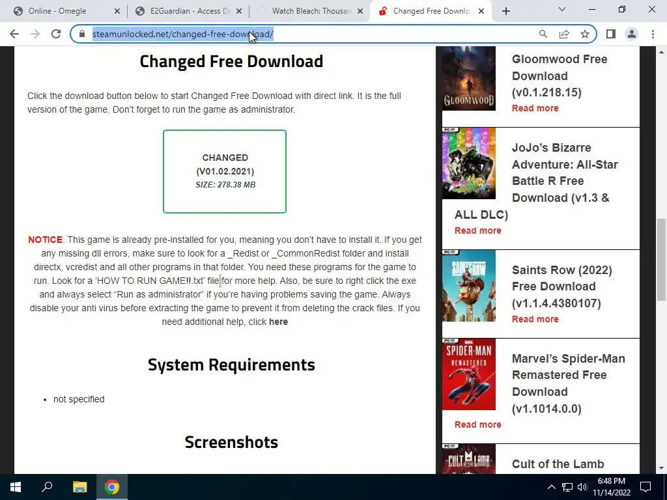Viewport: 667px width, 500px height.
Task: Click the Gloomwood cover thumbnail
Action: (x=469, y=78)
